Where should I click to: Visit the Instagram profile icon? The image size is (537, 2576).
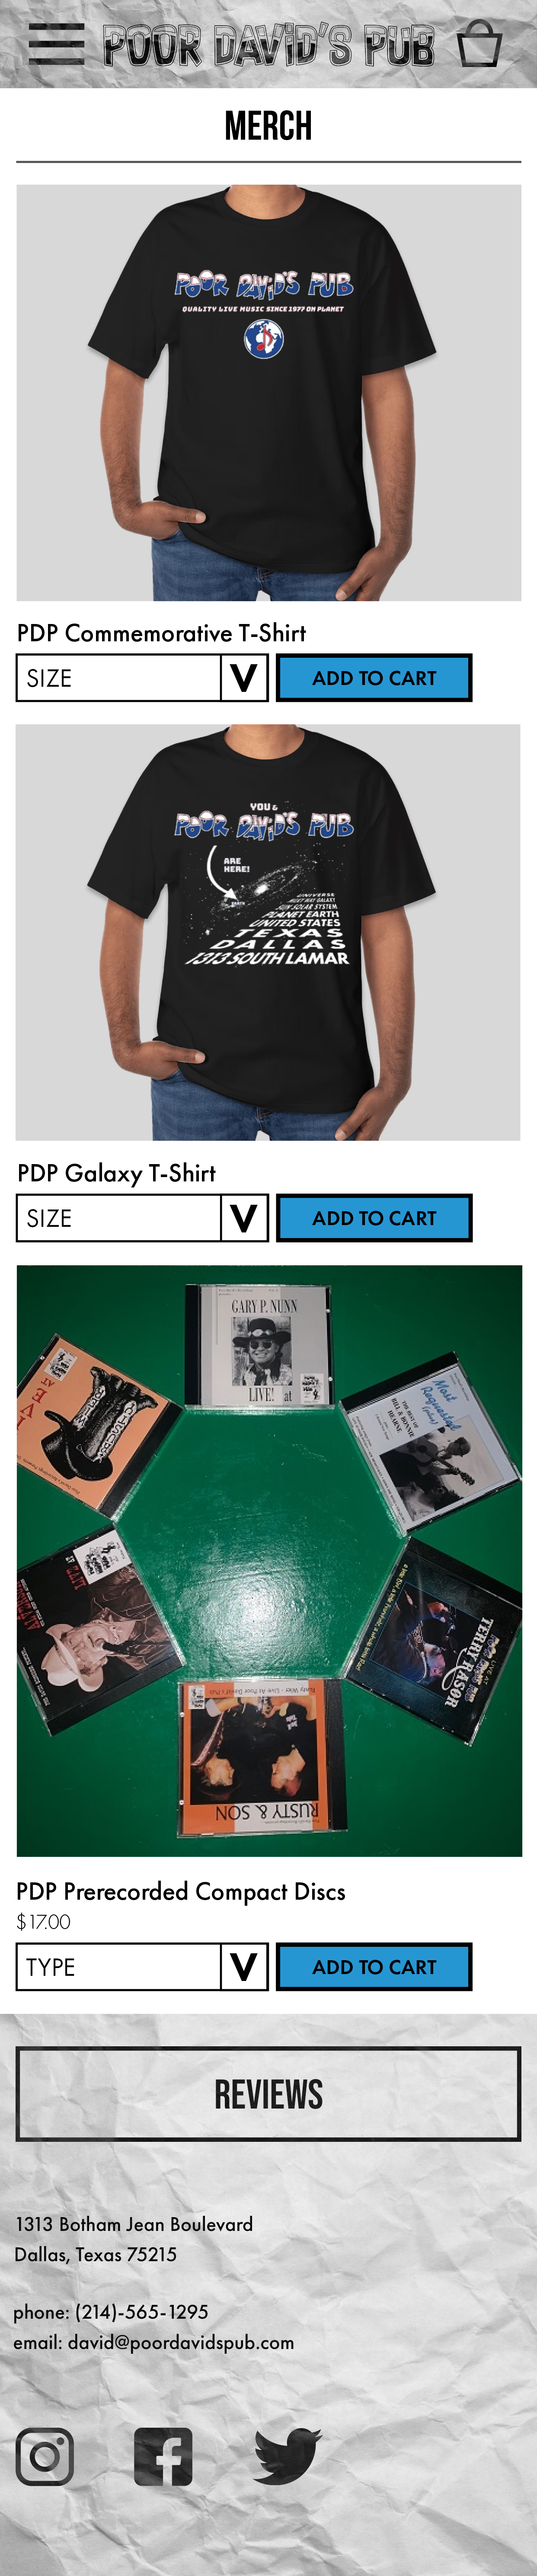coord(45,2456)
